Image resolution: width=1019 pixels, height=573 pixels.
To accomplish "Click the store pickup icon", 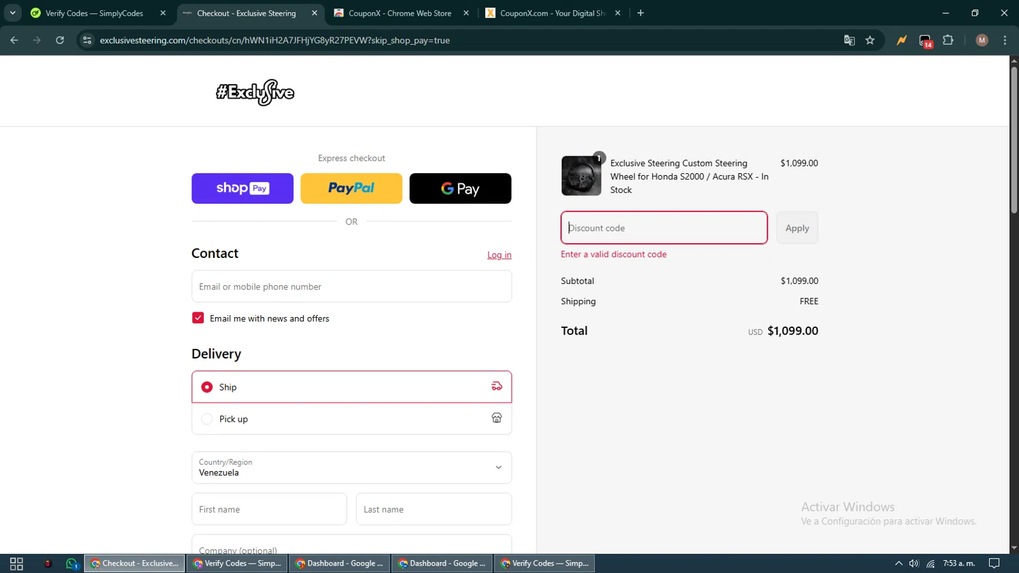I will 497,418.
